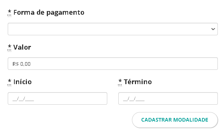Select the Término date input
Image resolution: width=223 pixels, height=133 pixels.
(168, 98)
